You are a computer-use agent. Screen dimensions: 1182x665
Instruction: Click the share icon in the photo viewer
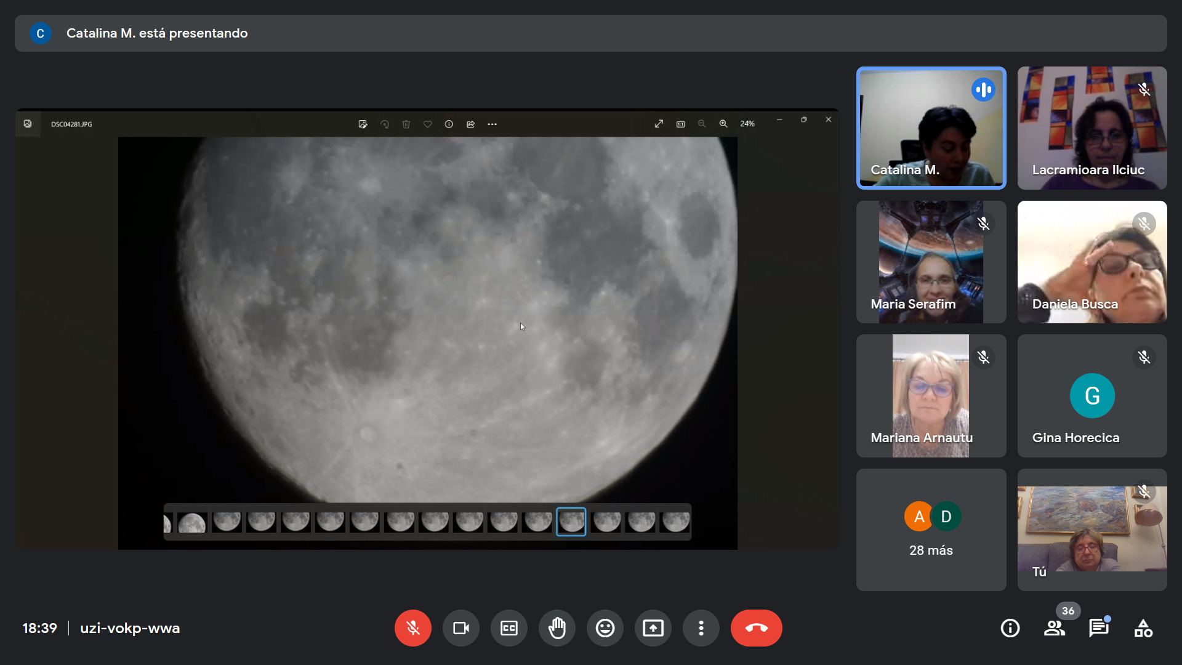470,124
